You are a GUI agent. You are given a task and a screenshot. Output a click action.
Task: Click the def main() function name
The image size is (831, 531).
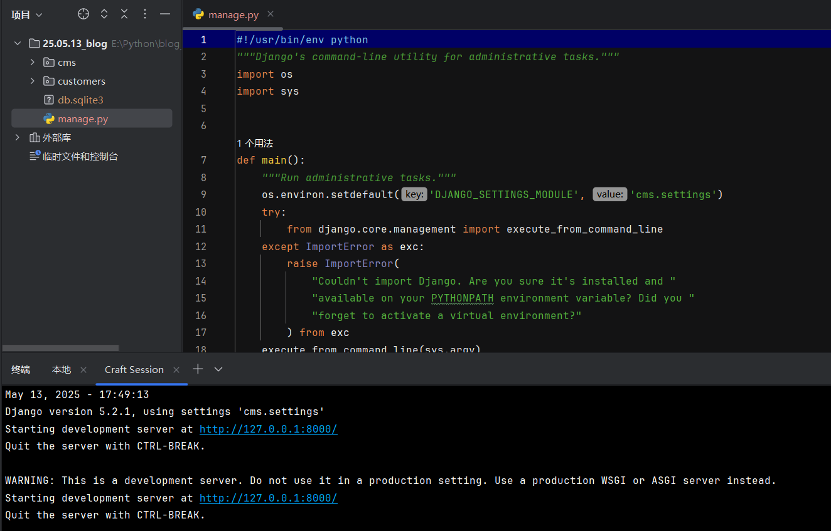[x=274, y=160]
